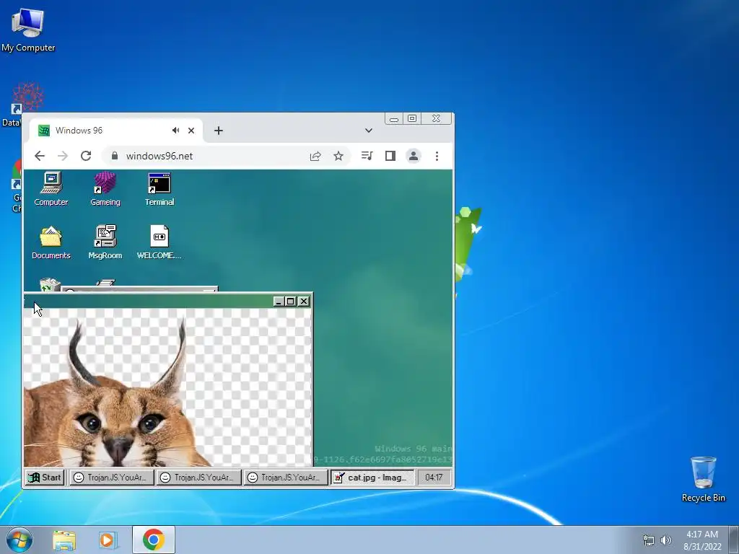Open the Gameing shortcut icon
Viewport: 739px width, 554px height.
(x=105, y=190)
